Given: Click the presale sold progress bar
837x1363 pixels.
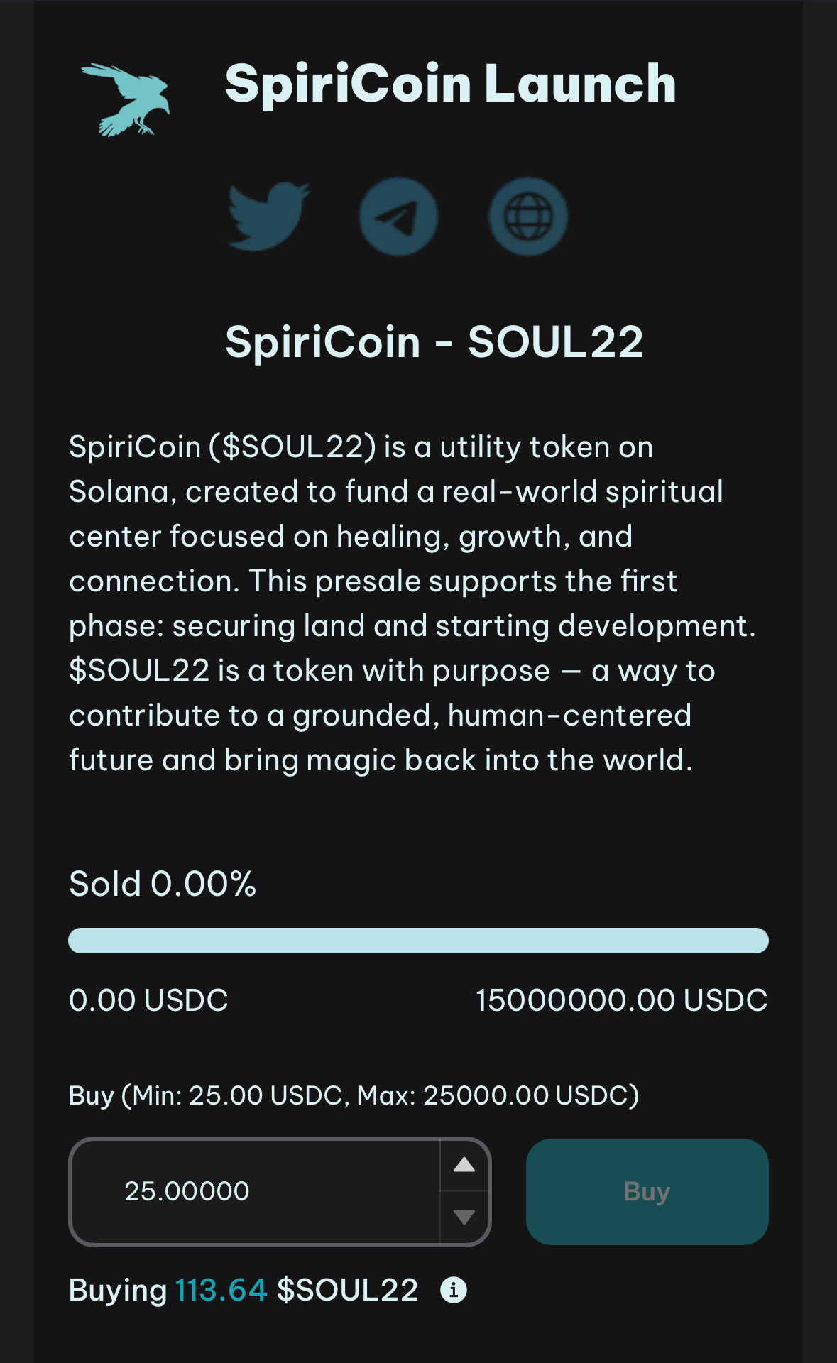Looking at the screenshot, I should coord(418,941).
